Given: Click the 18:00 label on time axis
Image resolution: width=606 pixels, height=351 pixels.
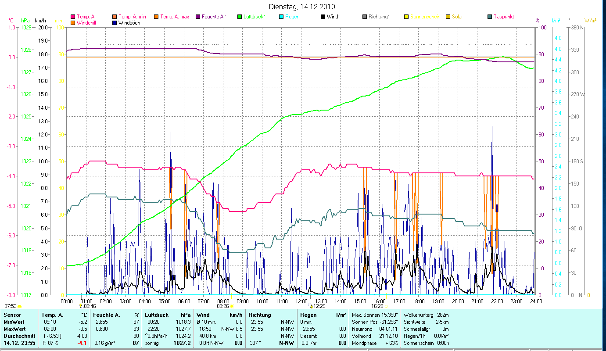Looking at the screenshot, I should coord(419,301).
